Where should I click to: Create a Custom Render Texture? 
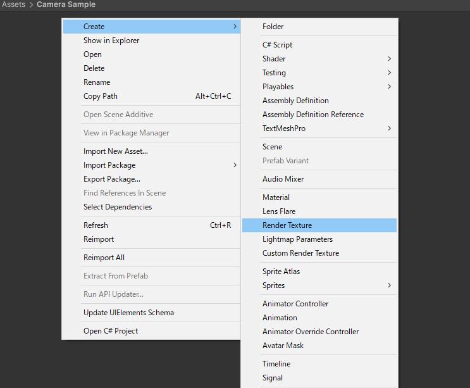coord(319,253)
